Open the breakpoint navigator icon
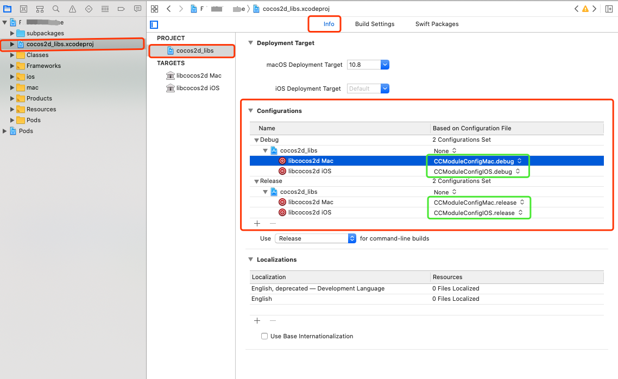This screenshot has width=618, height=379. click(x=121, y=9)
